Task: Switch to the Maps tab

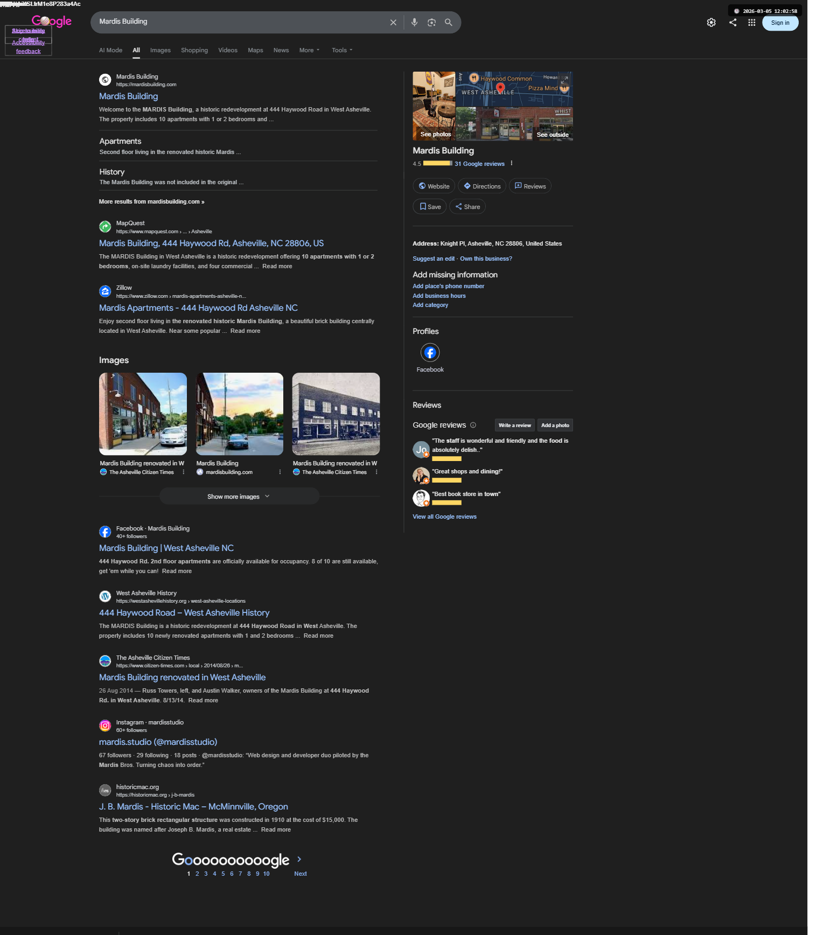Action: [255, 50]
